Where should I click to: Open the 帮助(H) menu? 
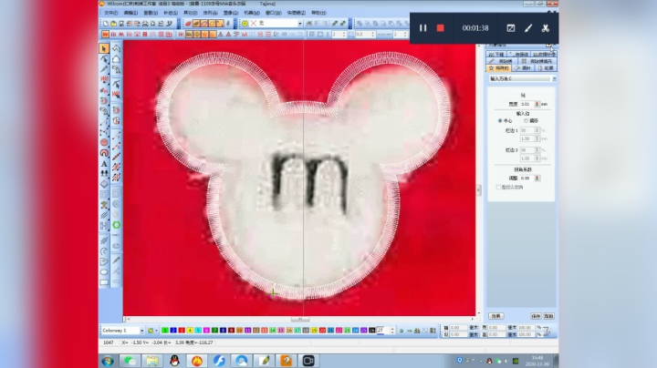318,13
